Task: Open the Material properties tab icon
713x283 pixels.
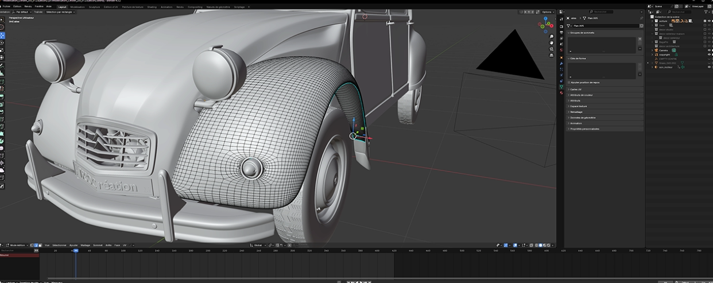Action: 561,92
